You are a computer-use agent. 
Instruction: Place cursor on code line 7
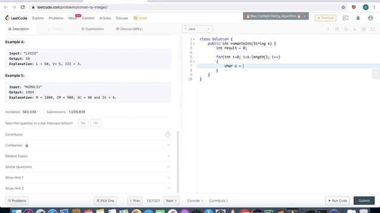[289, 66]
